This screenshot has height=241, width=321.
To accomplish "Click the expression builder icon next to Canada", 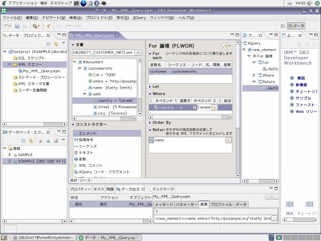I will click(215, 107).
